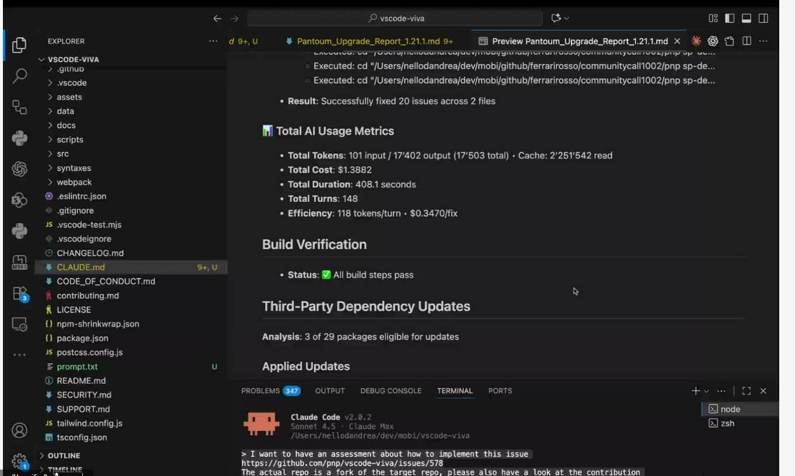The image size is (795, 476).
Task: Split the editor to the right
Action: (x=747, y=41)
